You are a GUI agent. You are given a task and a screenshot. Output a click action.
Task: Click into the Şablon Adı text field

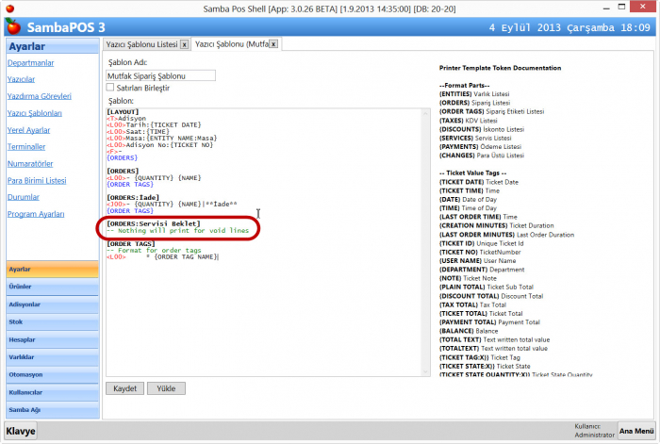[x=161, y=75]
